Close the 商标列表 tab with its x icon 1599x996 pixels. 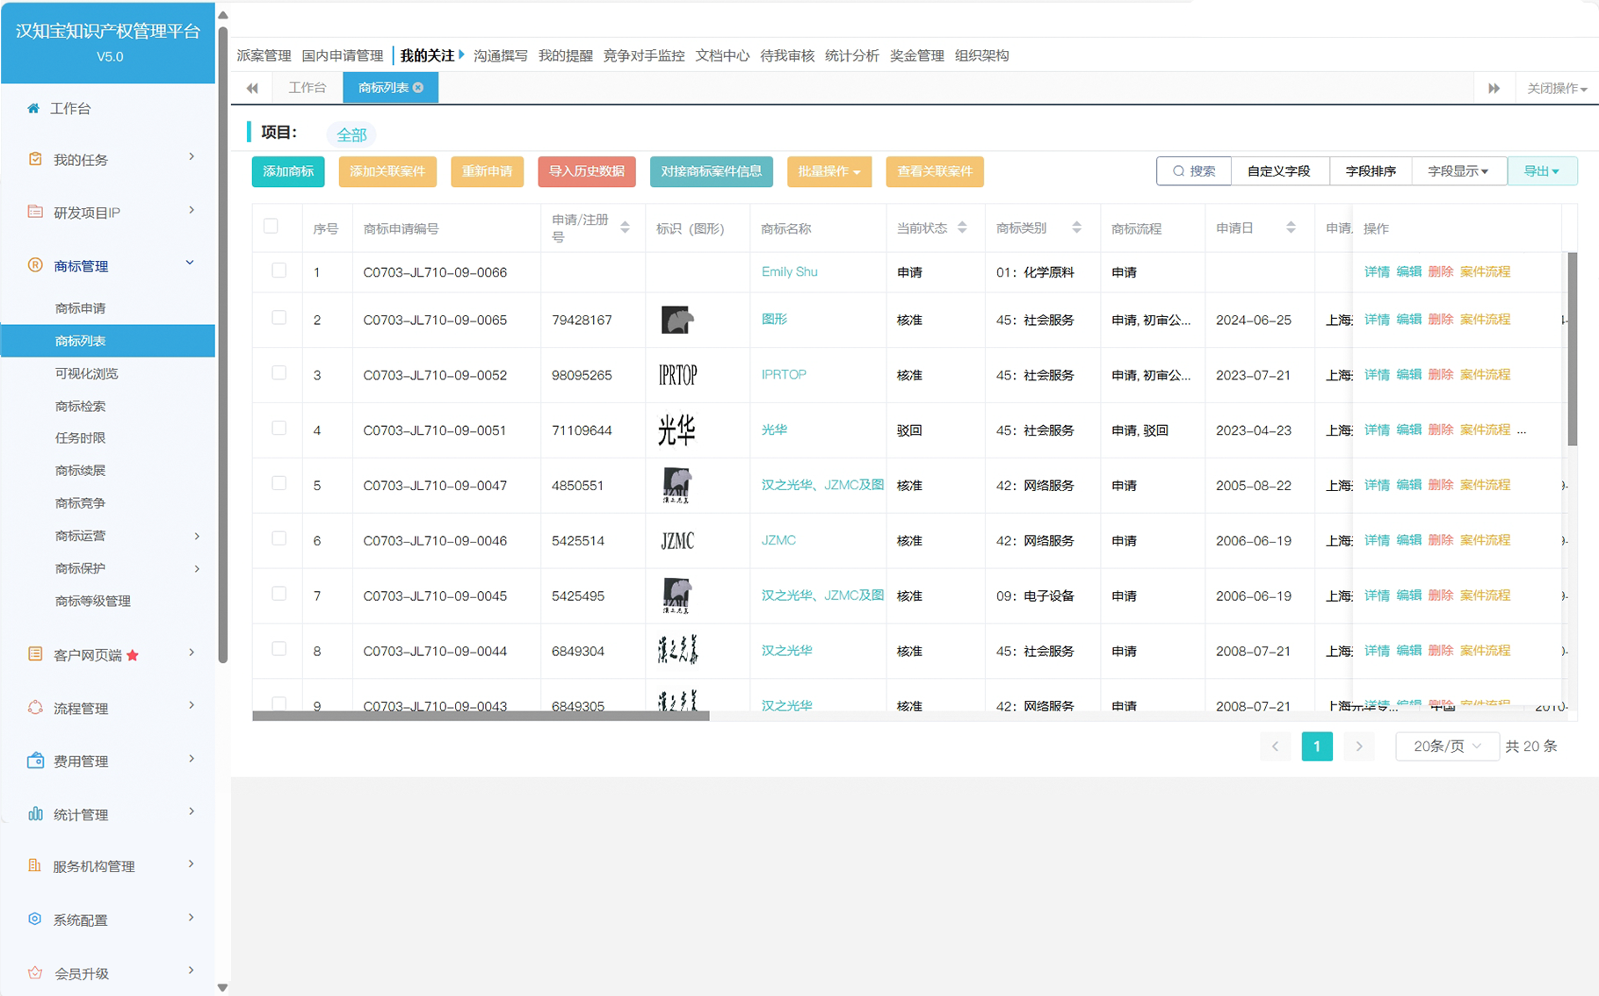coord(419,88)
